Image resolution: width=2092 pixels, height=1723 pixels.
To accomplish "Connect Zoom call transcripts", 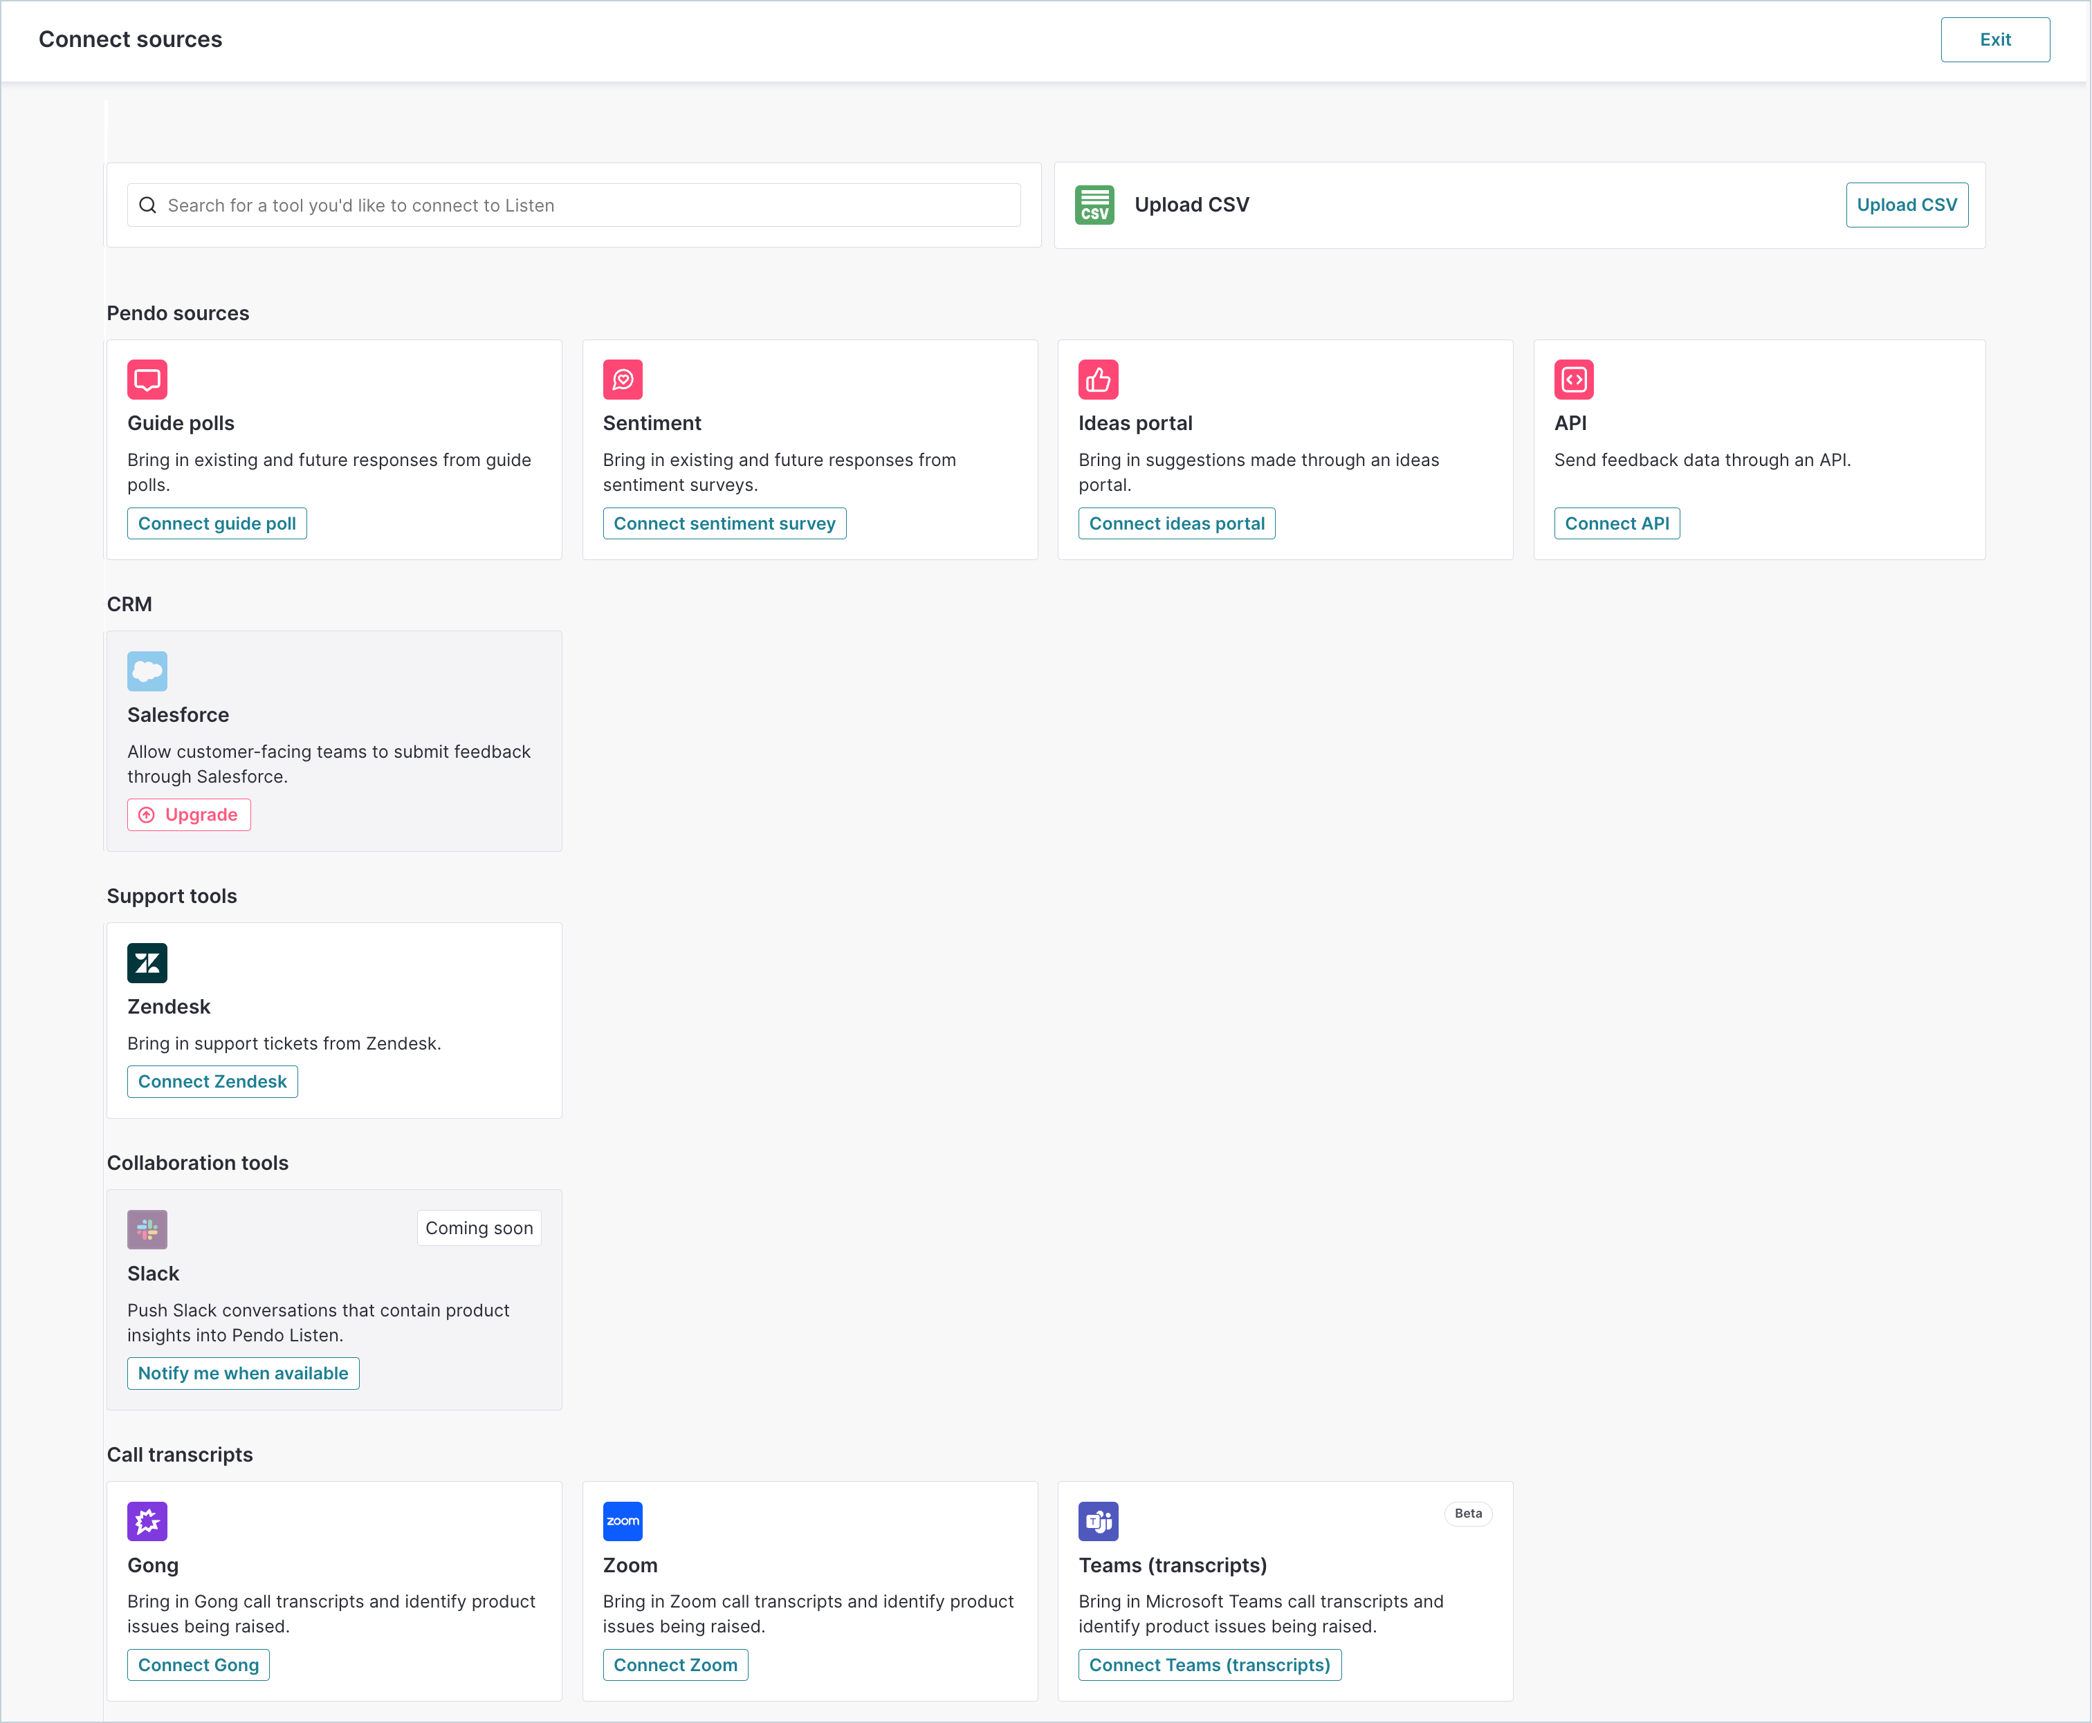I will pyautogui.click(x=675, y=1666).
